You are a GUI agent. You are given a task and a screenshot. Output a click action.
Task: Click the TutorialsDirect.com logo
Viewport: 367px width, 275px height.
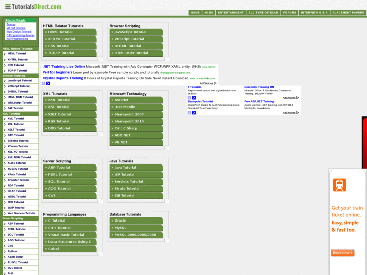point(33,7)
